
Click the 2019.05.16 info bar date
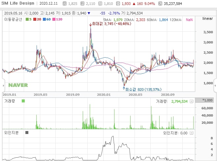pos(13,13)
